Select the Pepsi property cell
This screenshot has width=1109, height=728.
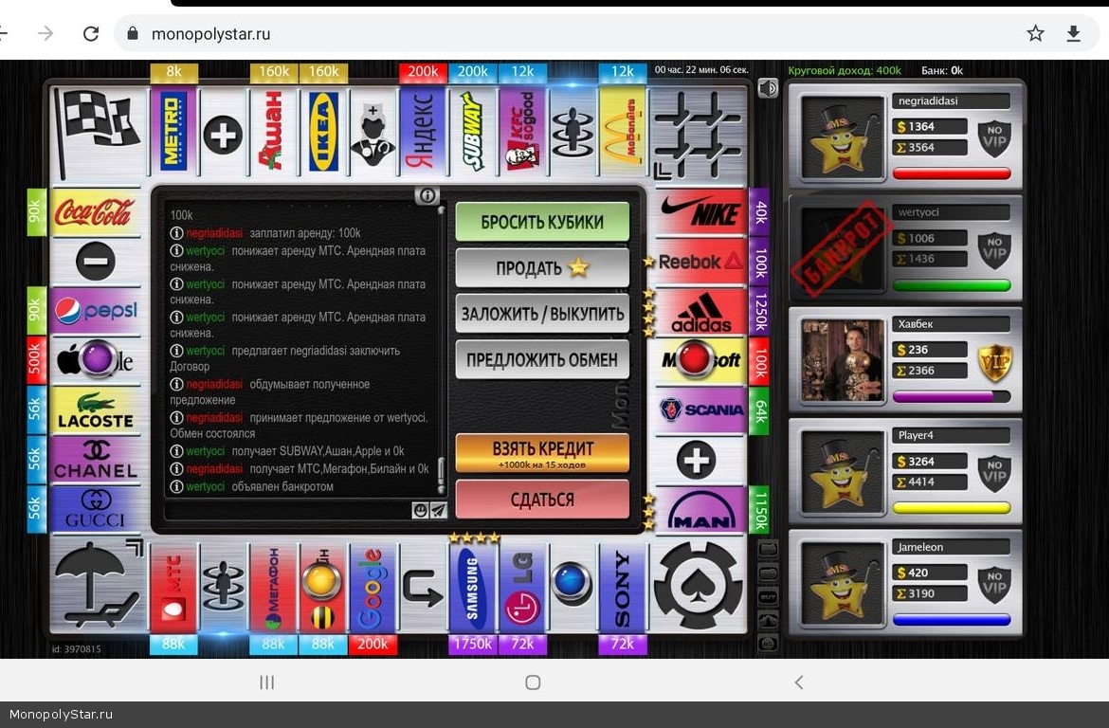tap(96, 311)
